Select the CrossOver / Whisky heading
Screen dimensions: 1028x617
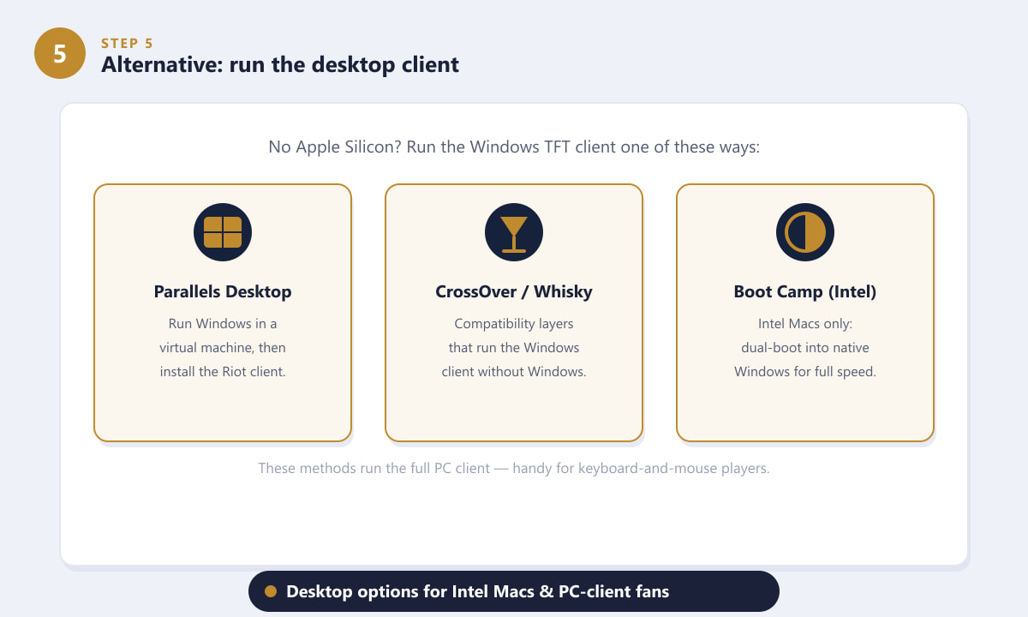coord(514,291)
